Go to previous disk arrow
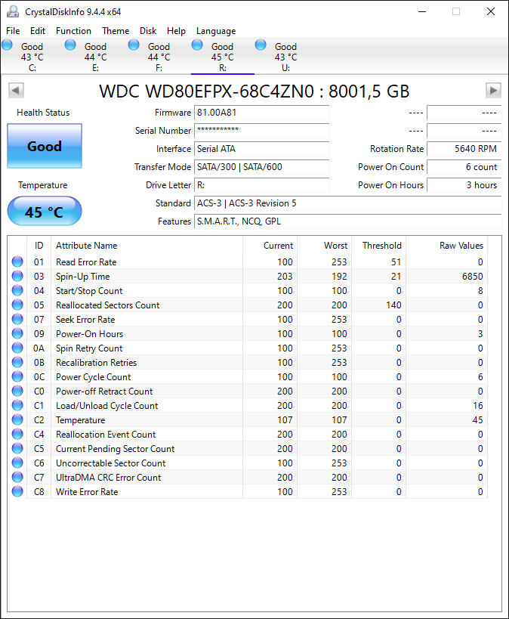 (x=16, y=91)
